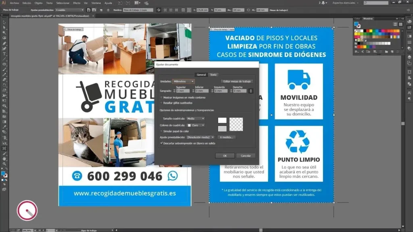Activate the Zoom magnifier tool
The height and width of the screenshot is (232, 413).
[4, 164]
